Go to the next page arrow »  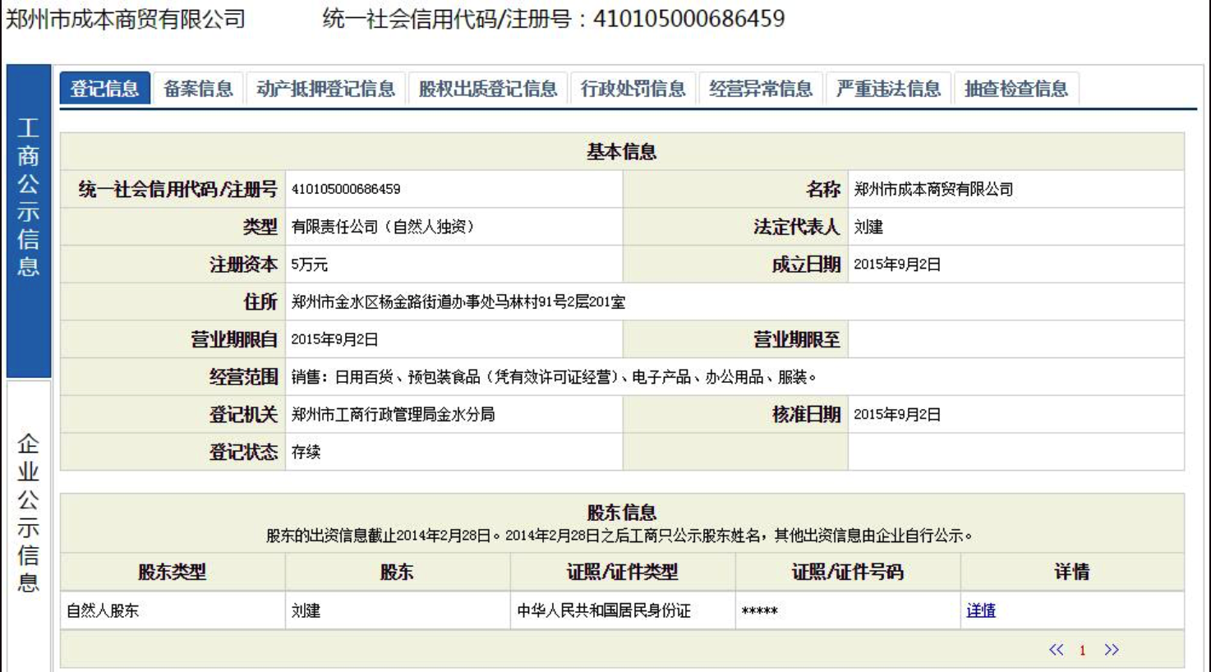click(x=1112, y=650)
